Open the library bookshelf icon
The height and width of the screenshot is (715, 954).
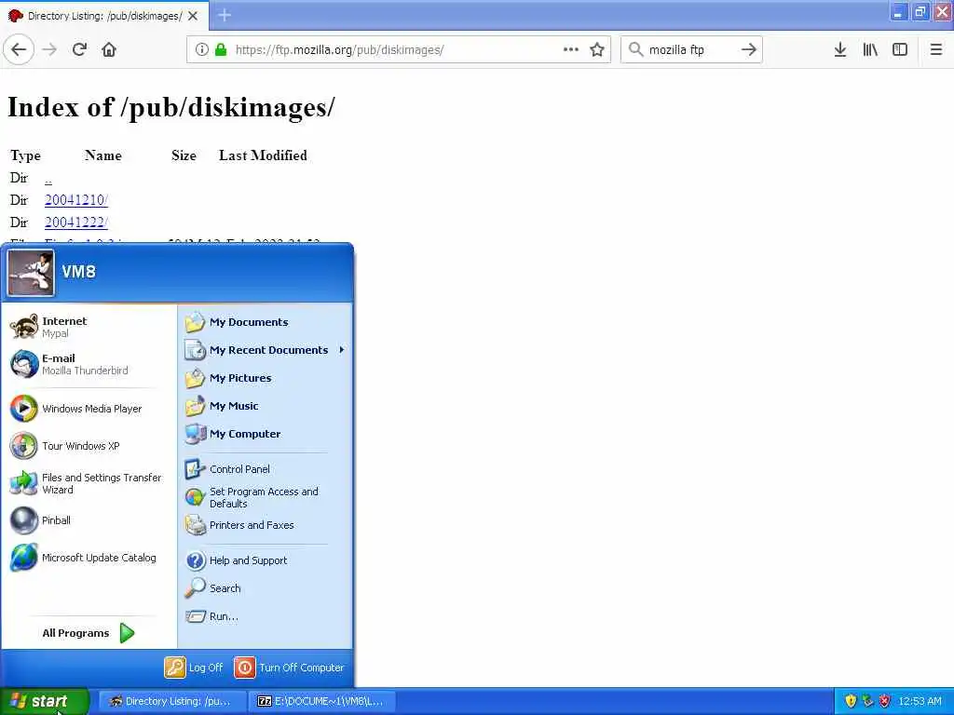(870, 49)
